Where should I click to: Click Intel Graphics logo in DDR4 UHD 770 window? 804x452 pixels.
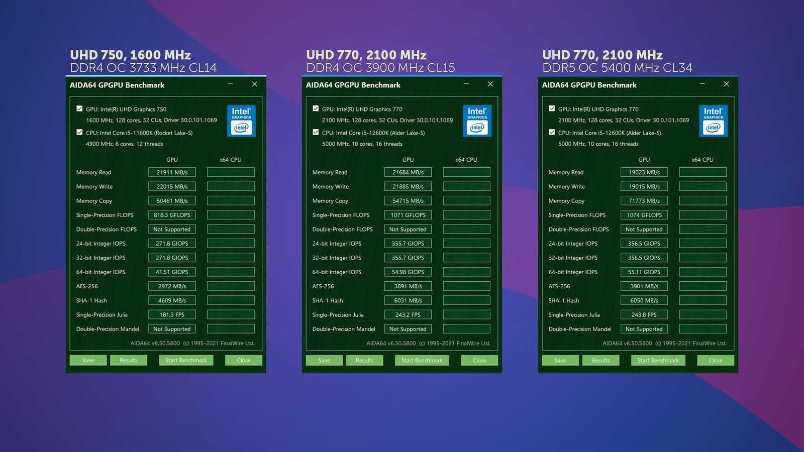point(477,121)
